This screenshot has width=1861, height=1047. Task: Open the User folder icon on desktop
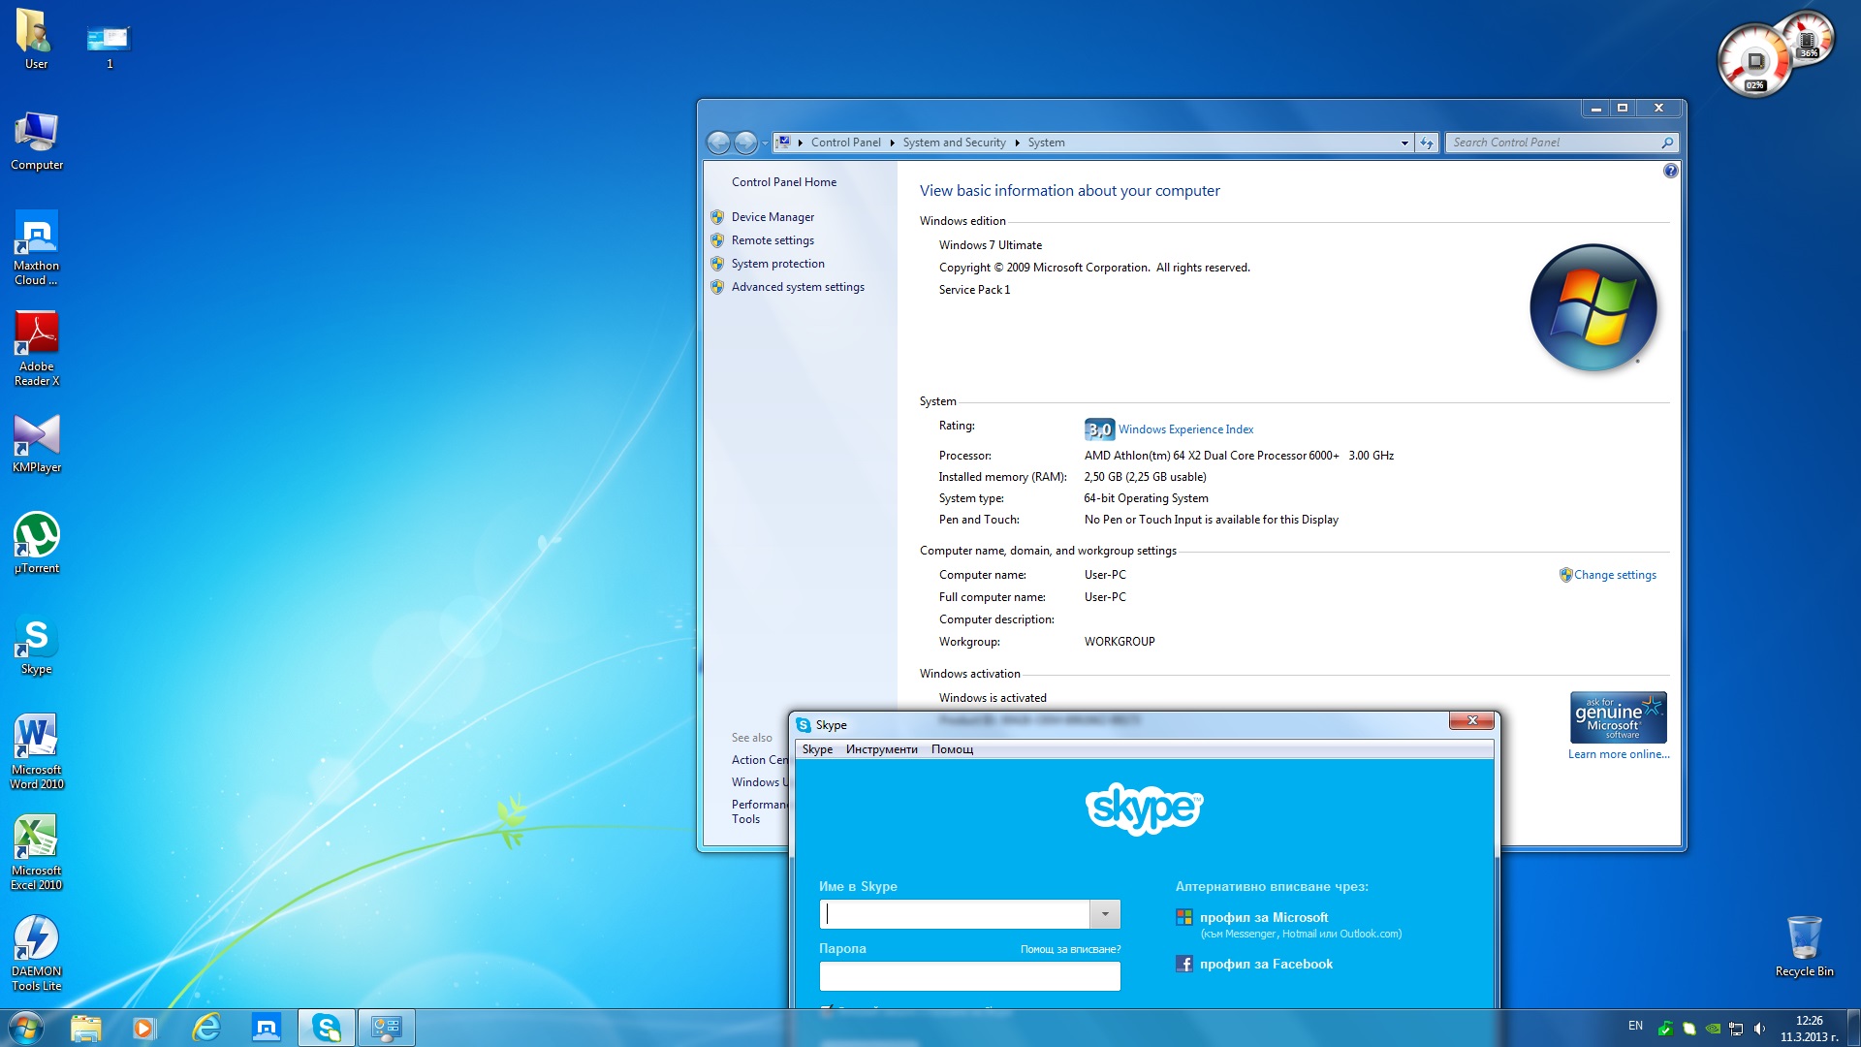click(36, 39)
